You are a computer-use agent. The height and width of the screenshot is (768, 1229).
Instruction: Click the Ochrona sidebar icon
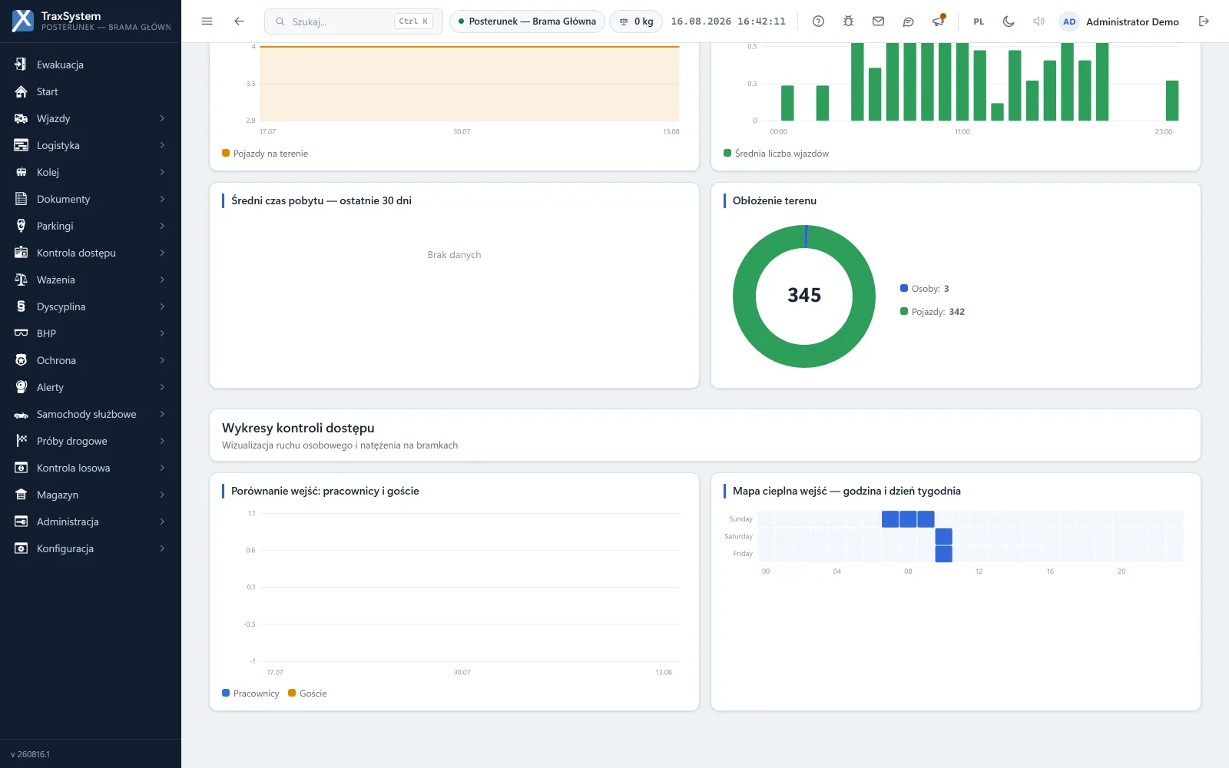(x=22, y=360)
